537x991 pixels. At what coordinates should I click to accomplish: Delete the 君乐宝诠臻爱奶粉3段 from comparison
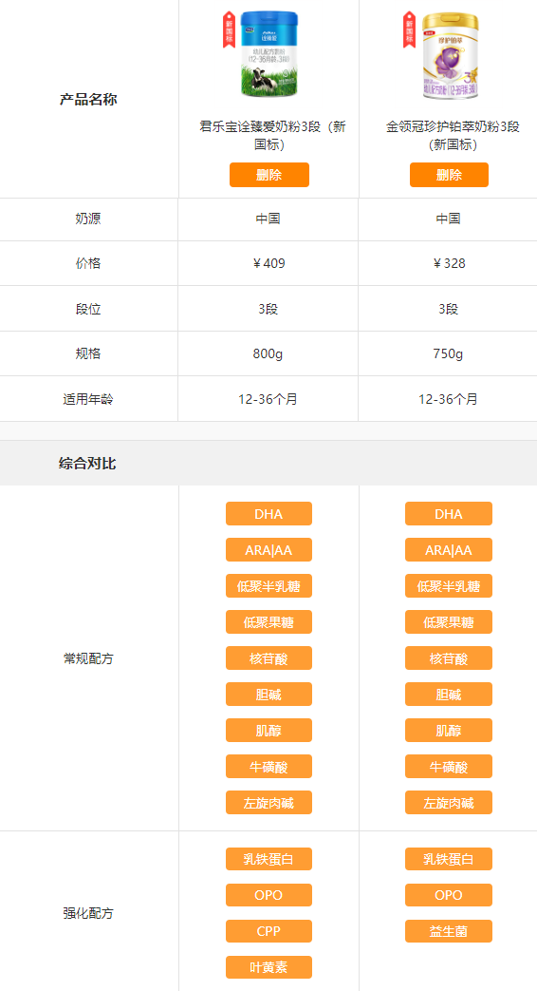tap(269, 175)
